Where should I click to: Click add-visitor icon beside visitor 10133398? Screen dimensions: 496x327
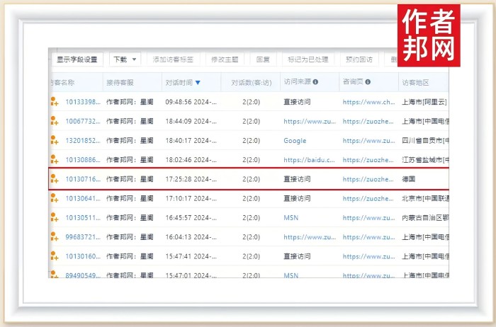(54, 102)
